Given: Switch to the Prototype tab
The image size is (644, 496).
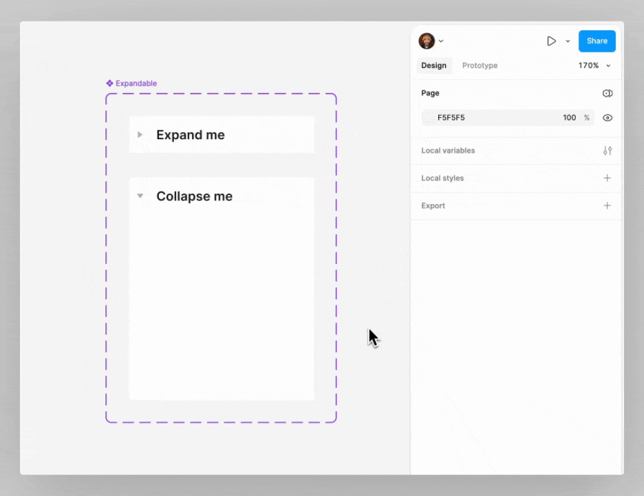Looking at the screenshot, I should point(480,66).
